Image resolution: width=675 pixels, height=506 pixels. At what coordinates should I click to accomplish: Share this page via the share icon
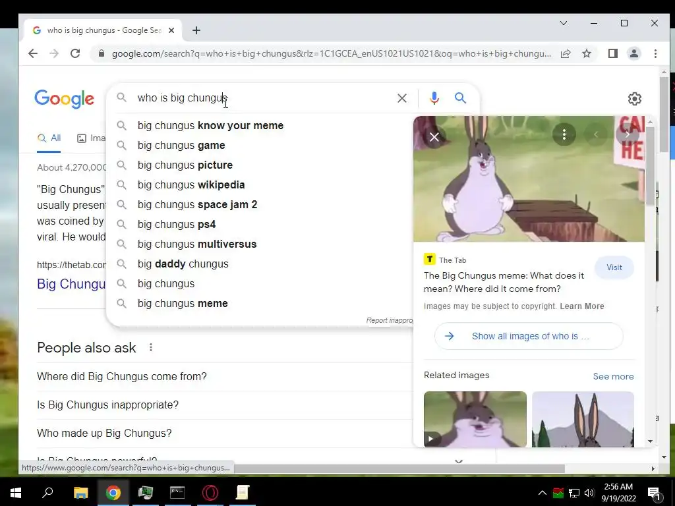(565, 53)
